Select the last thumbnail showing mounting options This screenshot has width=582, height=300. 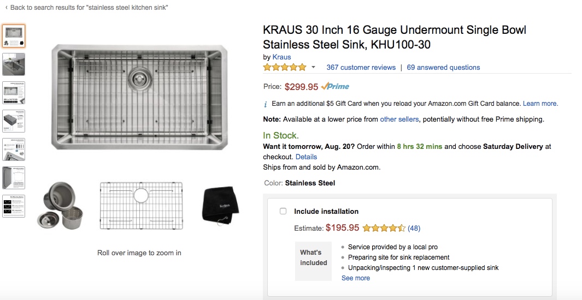(14, 206)
